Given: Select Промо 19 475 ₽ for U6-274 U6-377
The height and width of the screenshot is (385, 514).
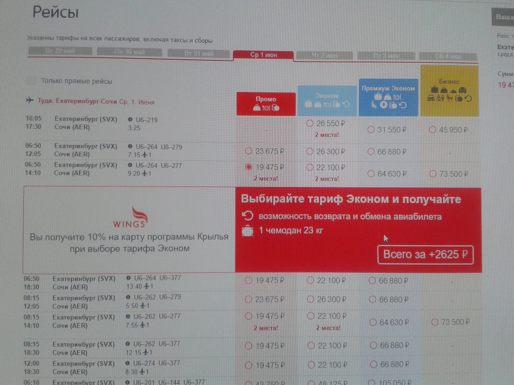Looking at the screenshot, I should [x=248, y=365].
